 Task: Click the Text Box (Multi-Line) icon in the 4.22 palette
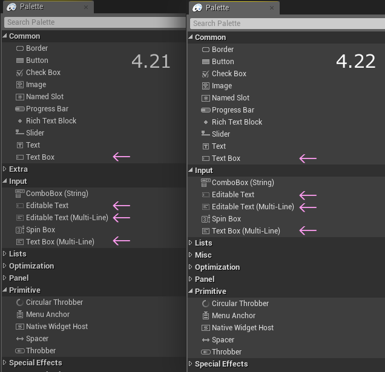point(206,231)
